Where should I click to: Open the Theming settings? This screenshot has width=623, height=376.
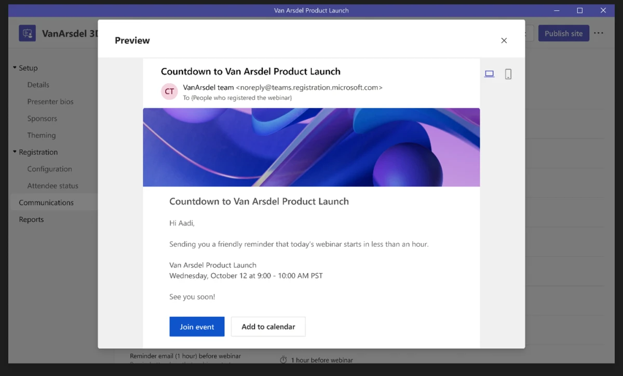(41, 135)
